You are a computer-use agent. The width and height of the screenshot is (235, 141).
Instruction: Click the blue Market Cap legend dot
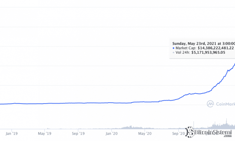pyautogui.click(x=174, y=48)
